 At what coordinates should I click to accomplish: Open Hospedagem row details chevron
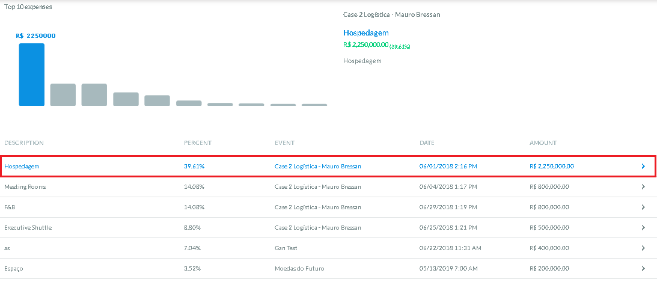[643, 167]
